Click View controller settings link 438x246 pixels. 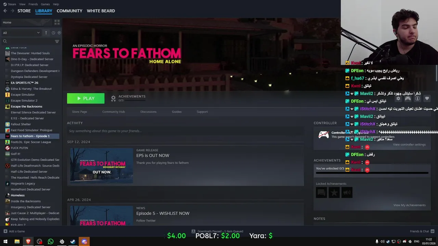409,145
